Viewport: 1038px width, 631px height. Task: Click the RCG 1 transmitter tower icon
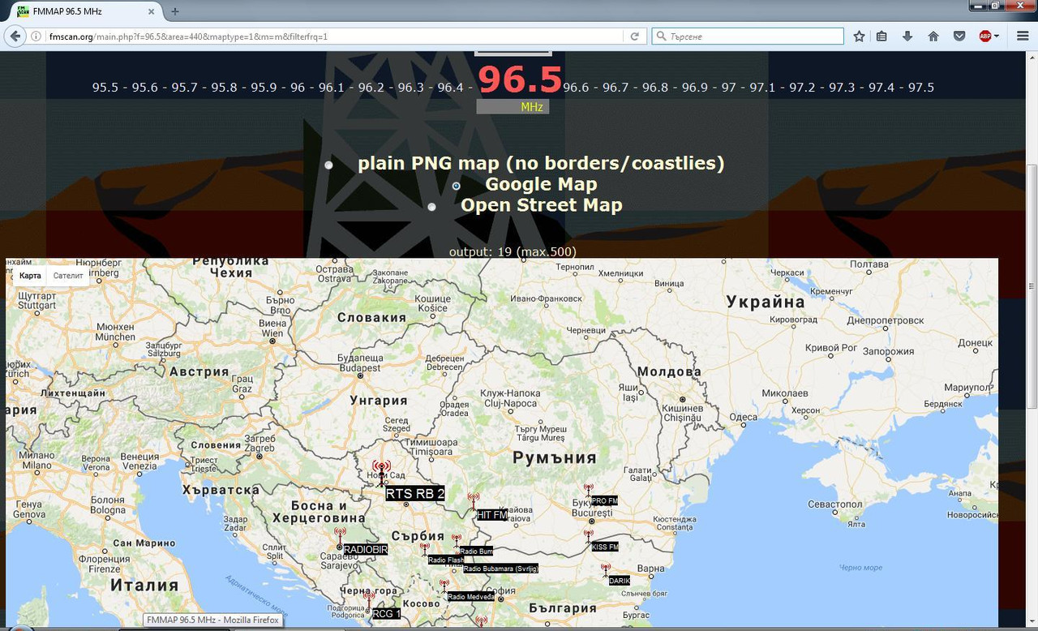[x=369, y=600]
